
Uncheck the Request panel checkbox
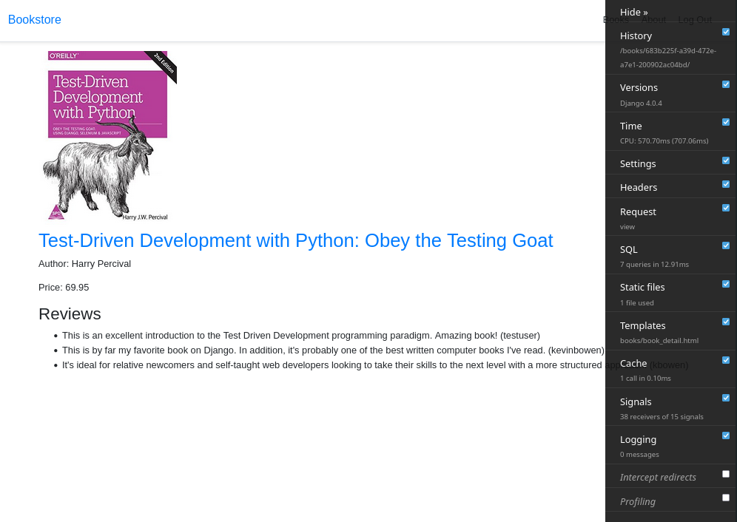(x=726, y=208)
